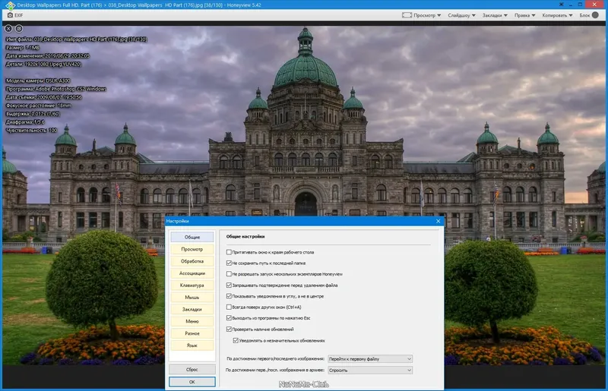Open the Мышь settings tab
This screenshot has height=391, width=608.
point(192,297)
